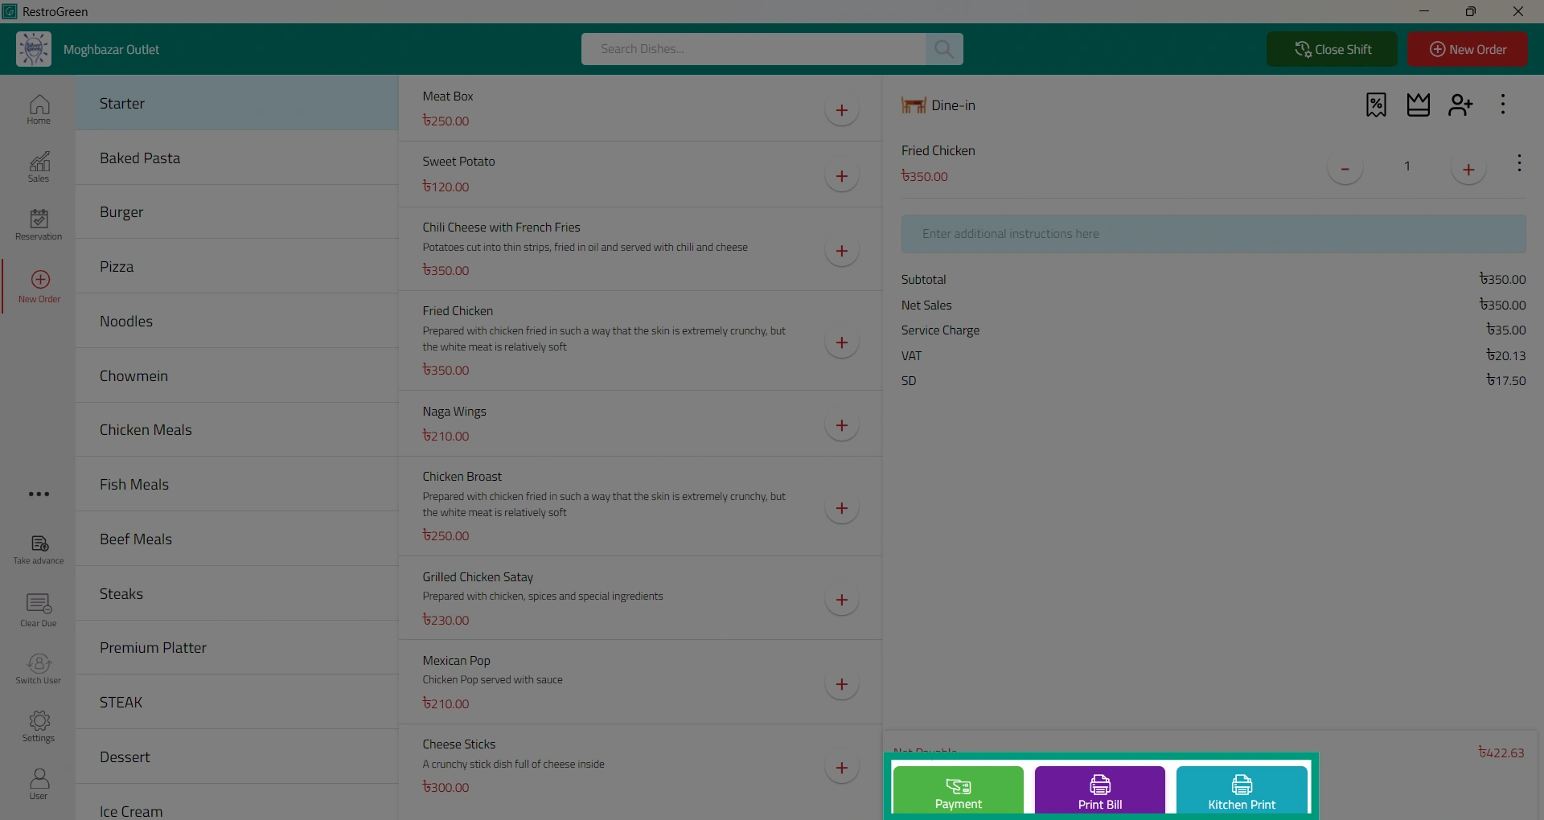The height and width of the screenshot is (820, 1544).
Task: Click the search magnifier icon
Action: (x=944, y=49)
